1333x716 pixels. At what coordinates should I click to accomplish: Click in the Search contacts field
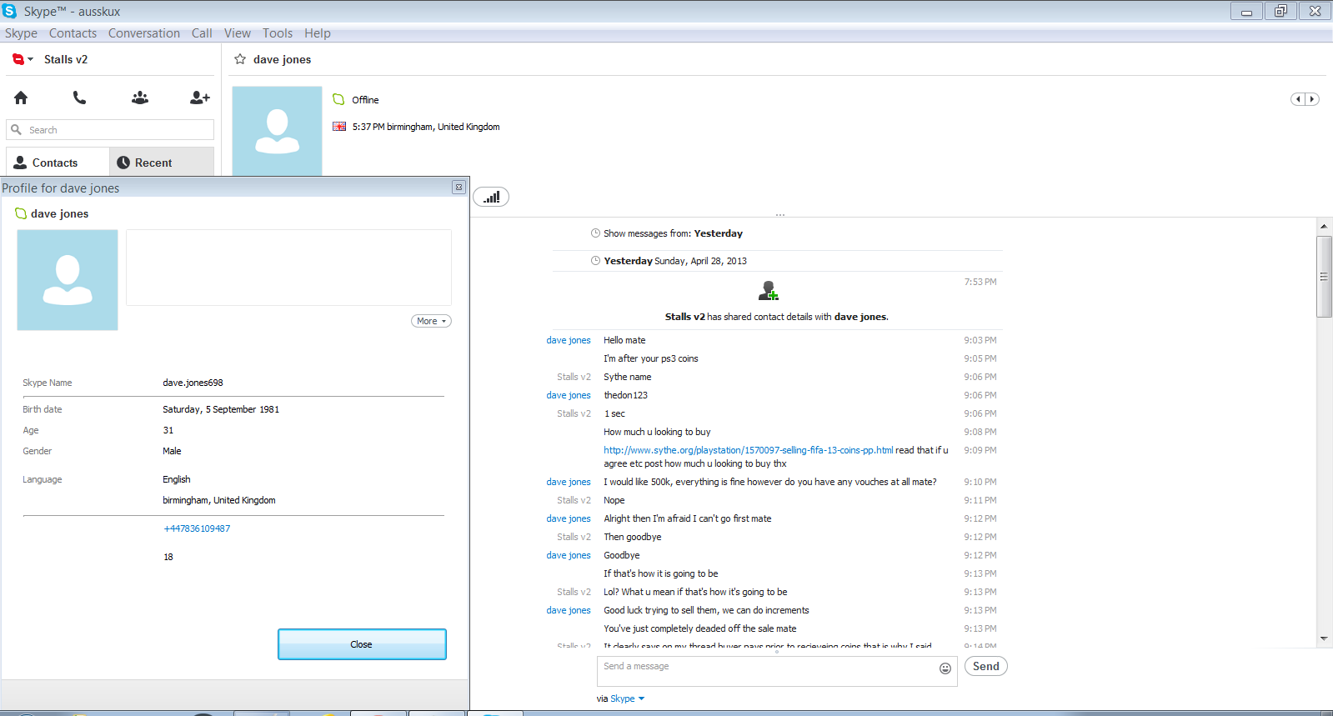click(110, 130)
